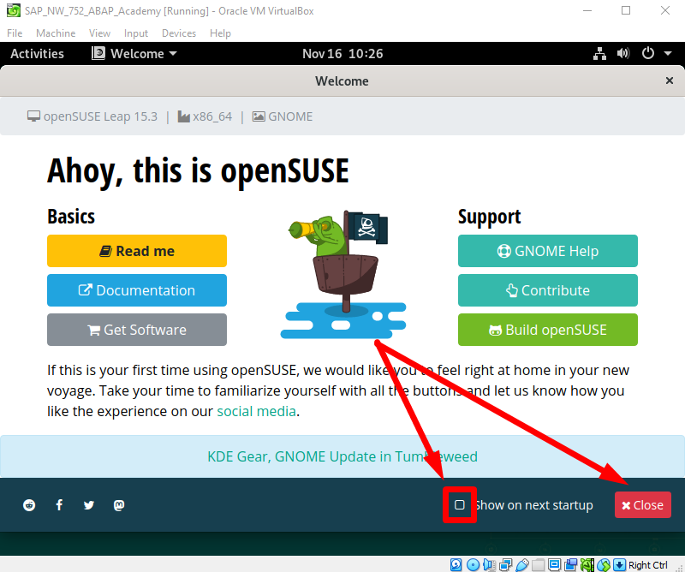Screen dimensions: 685x572
Task: Open the Mastodon social icon
Action: 119,505
